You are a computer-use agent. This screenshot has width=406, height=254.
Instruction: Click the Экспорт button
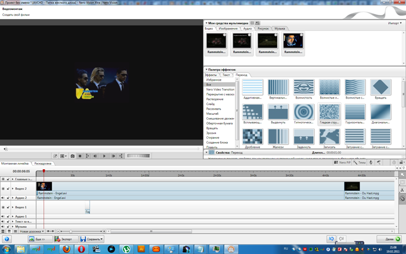point(66,240)
